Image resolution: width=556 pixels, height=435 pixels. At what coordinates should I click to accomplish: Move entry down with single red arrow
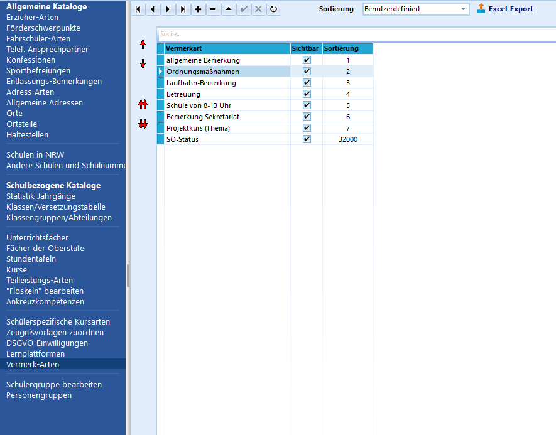click(x=143, y=64)
